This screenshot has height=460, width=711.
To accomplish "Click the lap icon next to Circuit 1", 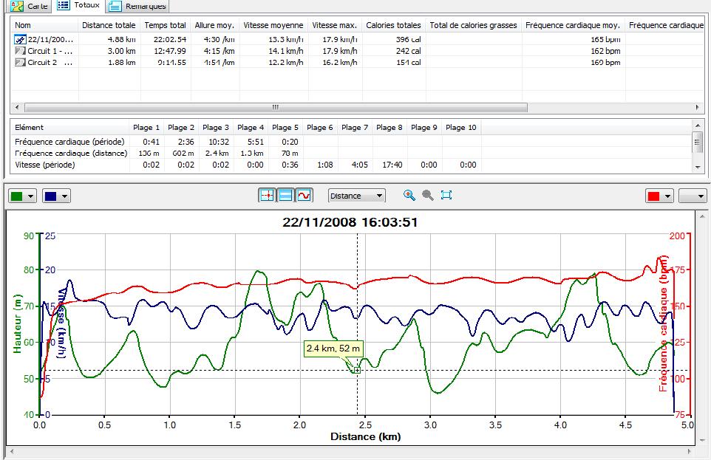I will (20, 51).
